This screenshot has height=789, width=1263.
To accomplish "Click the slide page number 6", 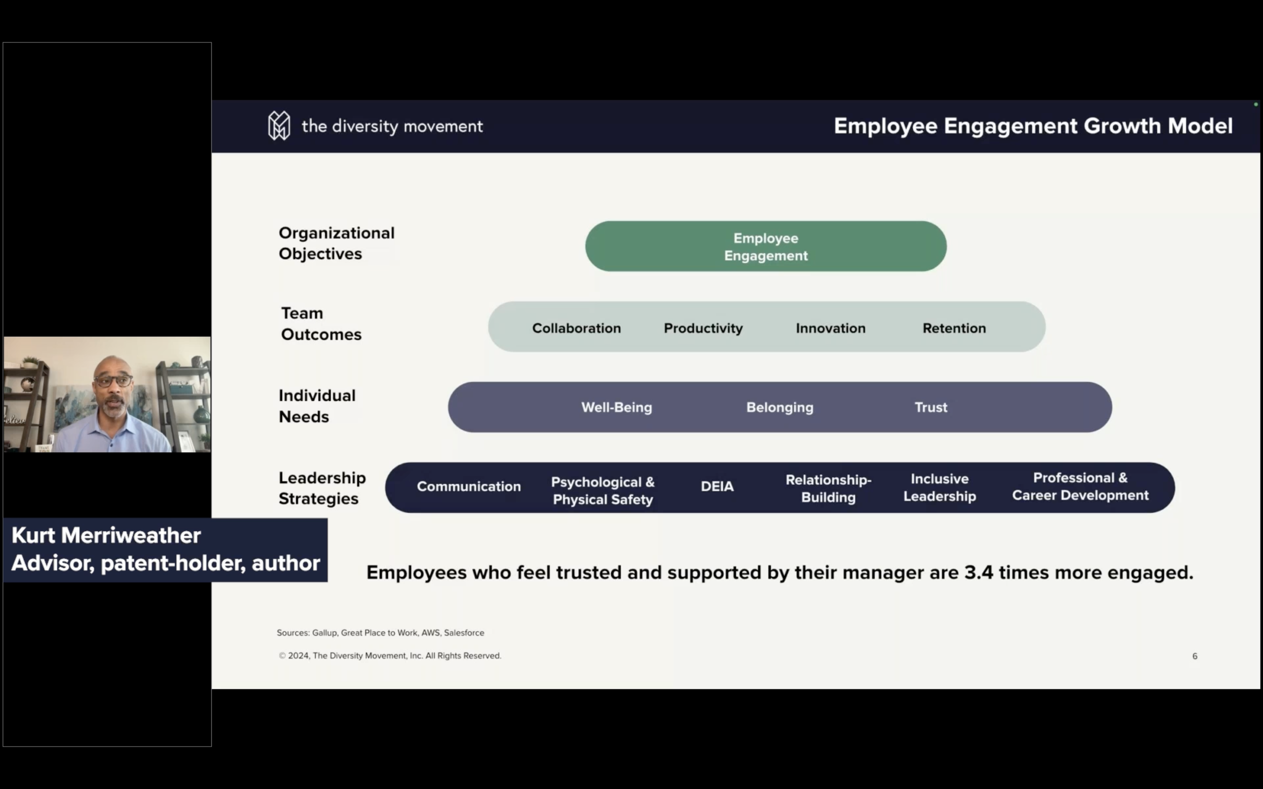I will coord(1195,656).
